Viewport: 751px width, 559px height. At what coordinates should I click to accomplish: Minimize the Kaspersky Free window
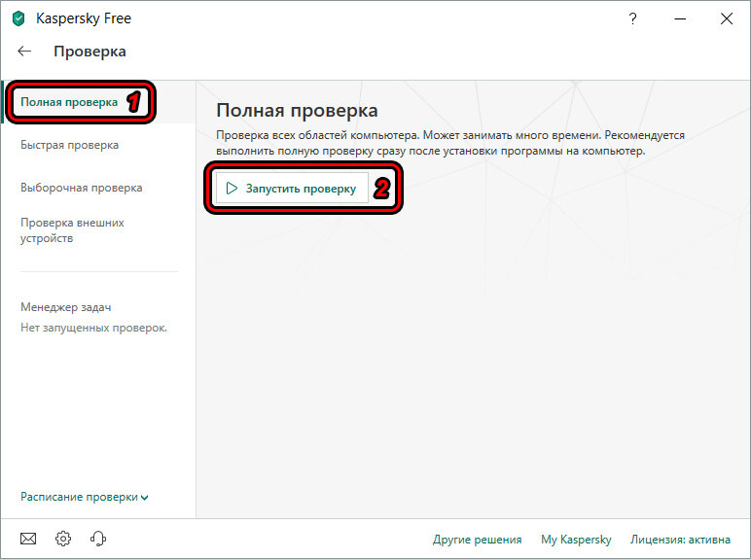(x=680, y=18)
